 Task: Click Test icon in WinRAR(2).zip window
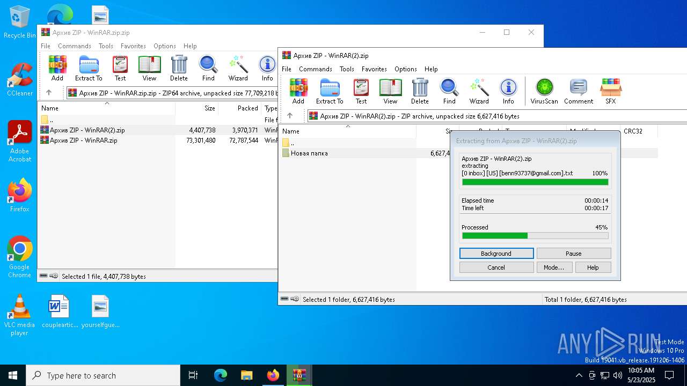tap(361, 91)
